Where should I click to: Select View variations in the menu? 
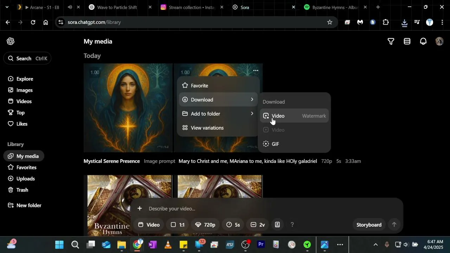219,128
